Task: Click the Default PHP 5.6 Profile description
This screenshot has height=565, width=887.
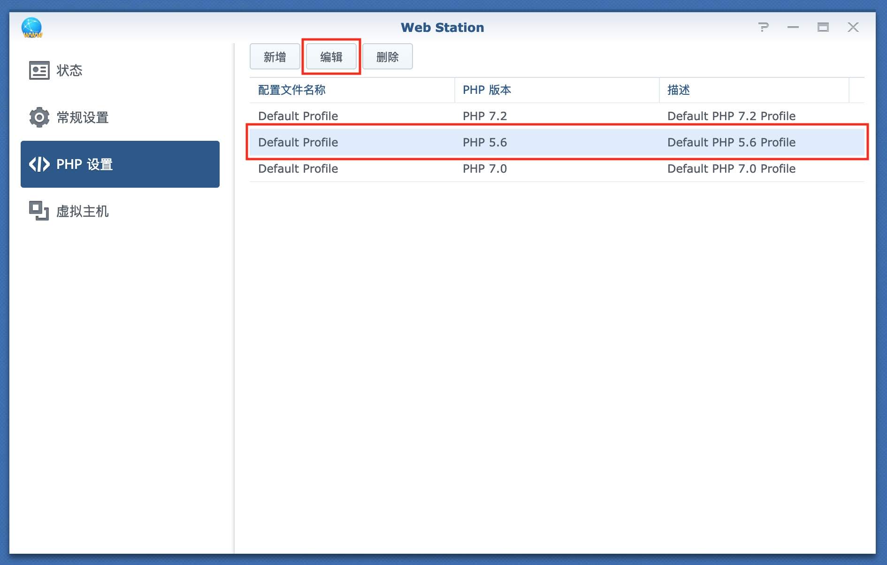Action: coord(732,142)
